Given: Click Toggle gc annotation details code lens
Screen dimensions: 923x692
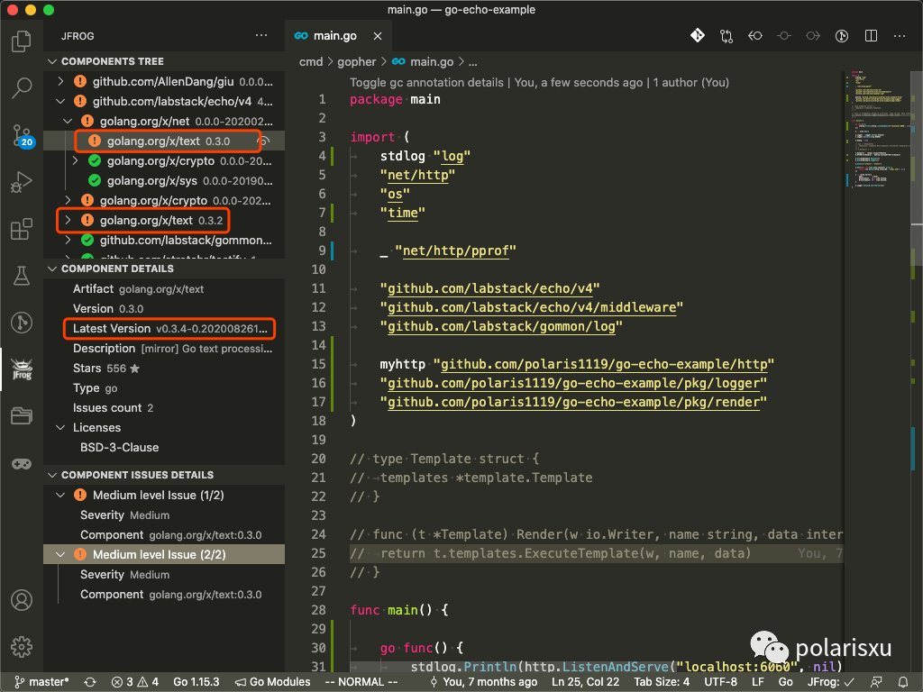Looking at the screenshot, I should tap(426, 82).
